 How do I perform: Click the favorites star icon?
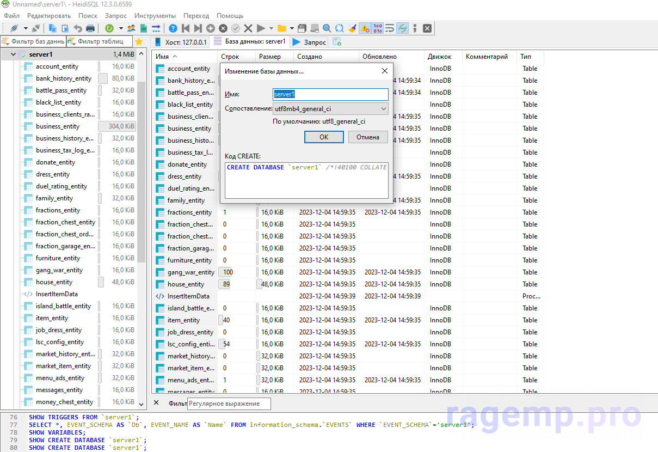click(139, 41)
